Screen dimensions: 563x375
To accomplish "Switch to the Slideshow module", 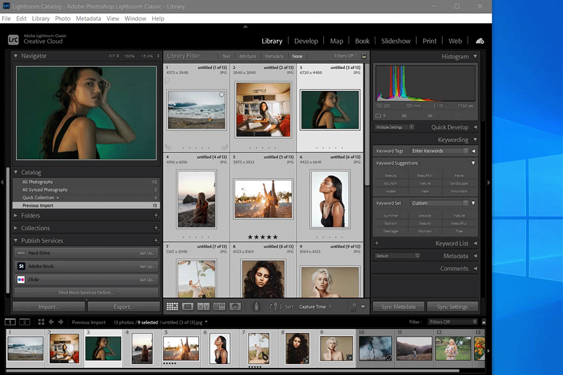I will [x=396, y=41].
